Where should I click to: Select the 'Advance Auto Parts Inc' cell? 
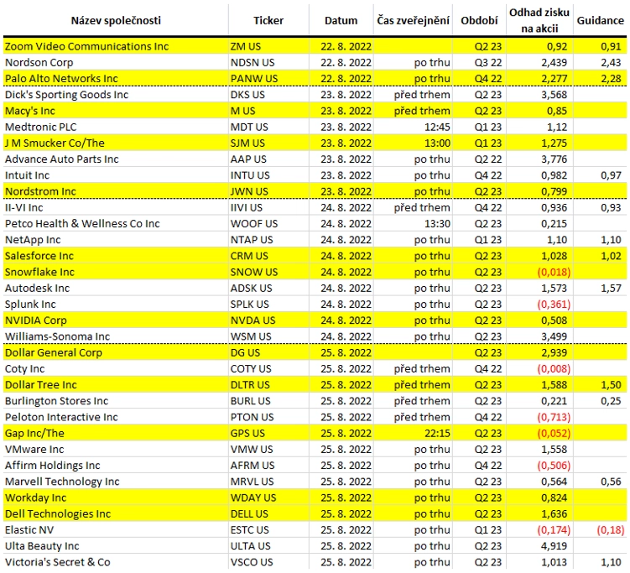click(116, 159)
